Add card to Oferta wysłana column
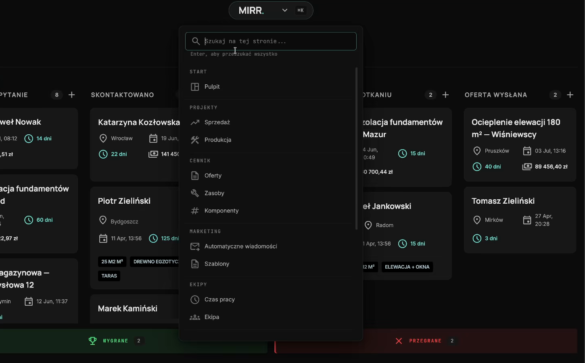 570,95
